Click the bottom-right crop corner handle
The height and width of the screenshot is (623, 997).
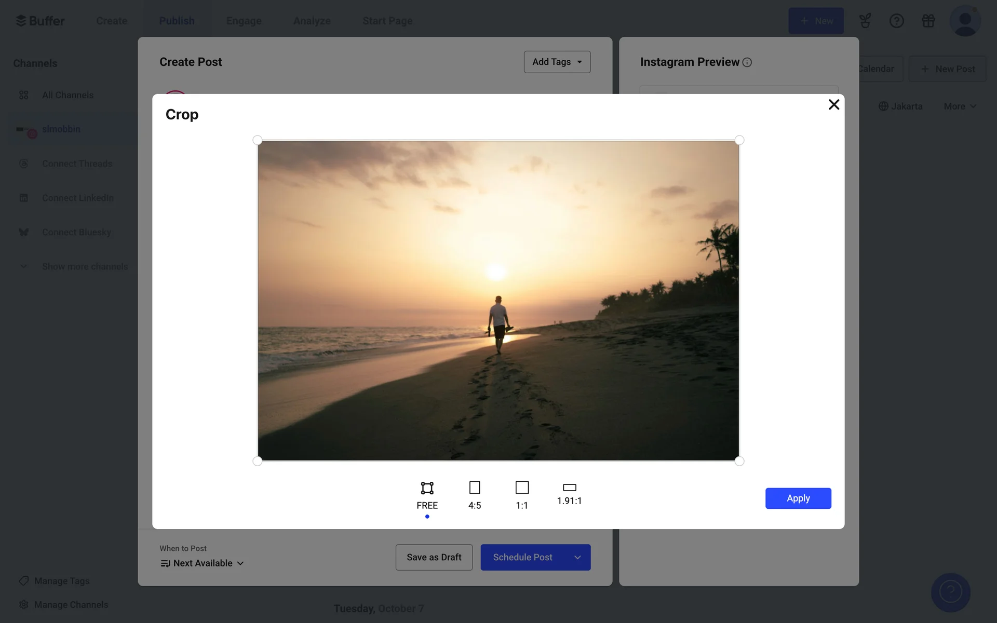click(x=739, y=461)
